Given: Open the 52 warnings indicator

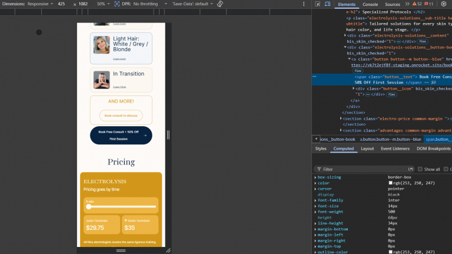Looking at the screenshot, I should click(417, 4).
